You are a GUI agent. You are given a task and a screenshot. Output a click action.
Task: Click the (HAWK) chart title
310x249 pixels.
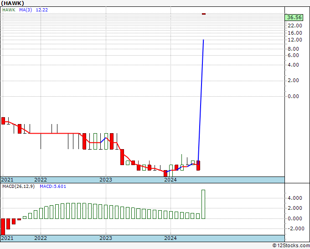pos(13,3)
